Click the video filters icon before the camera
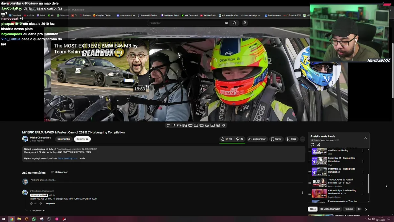 tap(212, 125)
